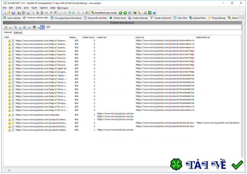The width and height of the screenshot is (247, 174).
Task: Click the blue refresh icon
Action: click(129, 13)
